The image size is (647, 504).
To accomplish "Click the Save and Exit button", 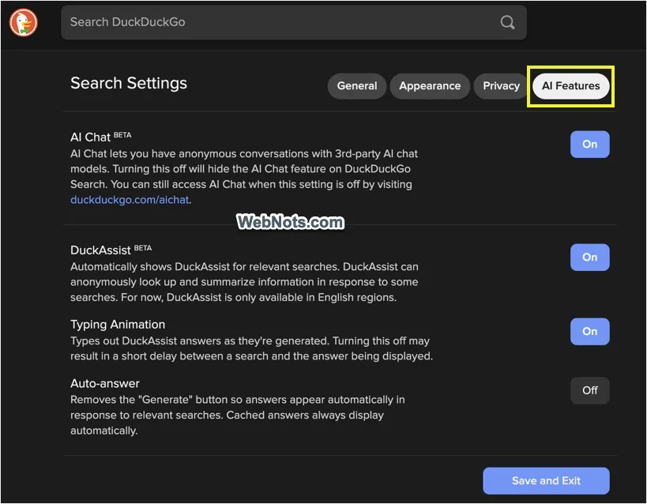I will pos(546,480).
